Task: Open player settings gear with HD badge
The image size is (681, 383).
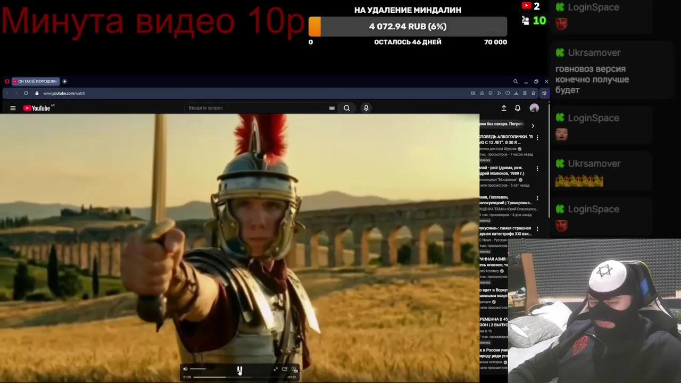Action: [294, 369]
